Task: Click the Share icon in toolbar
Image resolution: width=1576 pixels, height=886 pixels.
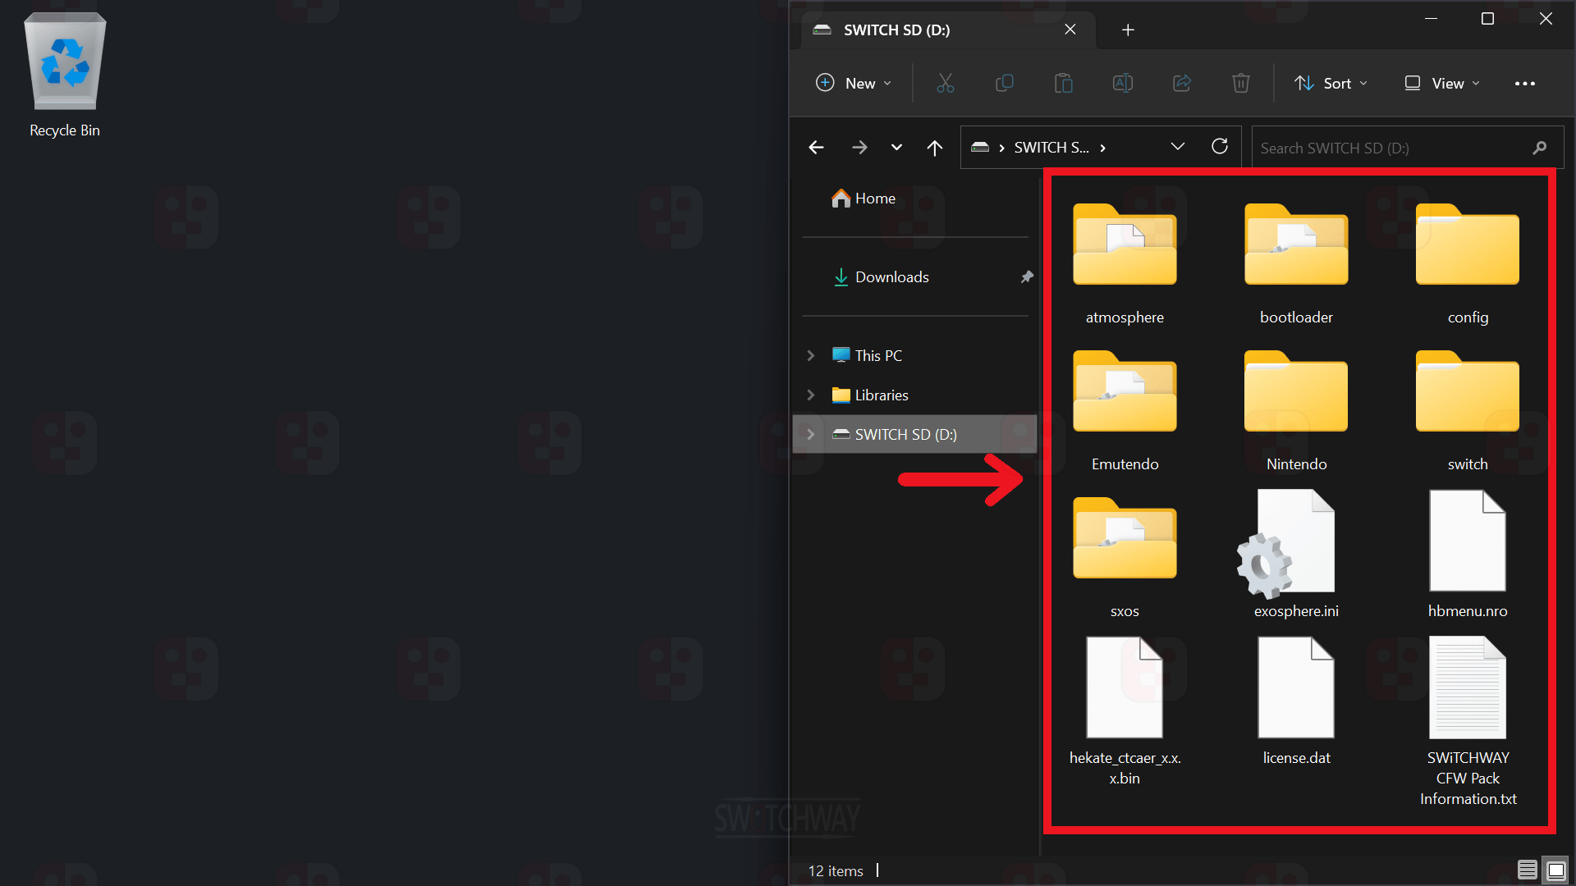Action: [1182, 83]
